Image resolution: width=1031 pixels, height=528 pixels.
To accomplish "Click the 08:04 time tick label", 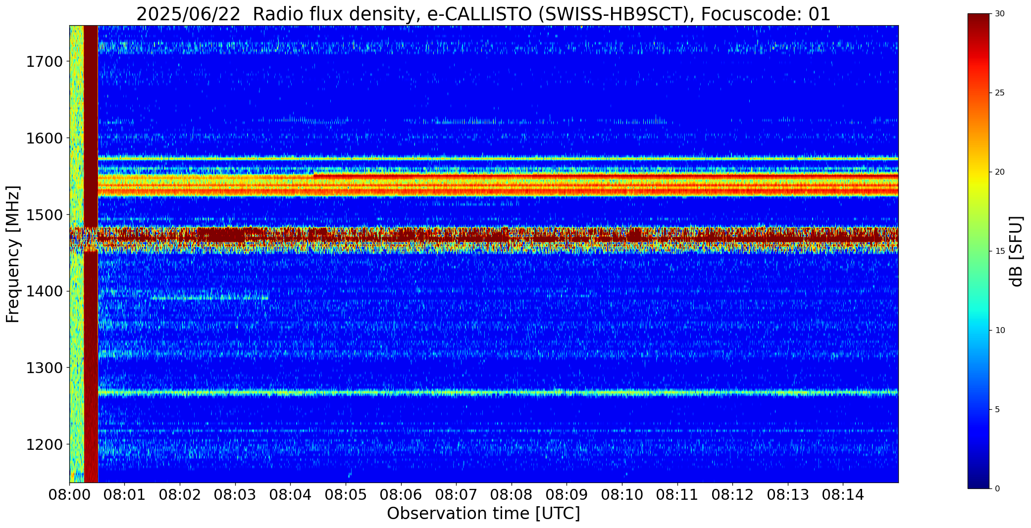I will click(290, 495).
